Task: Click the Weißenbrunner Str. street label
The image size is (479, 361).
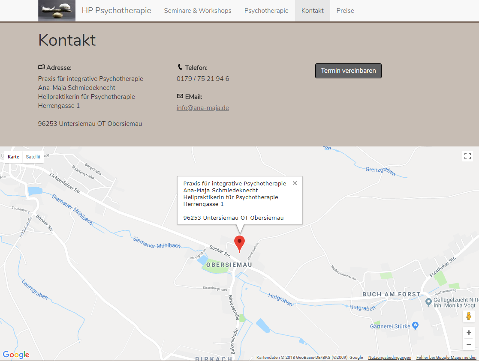Action: [344, 272]
